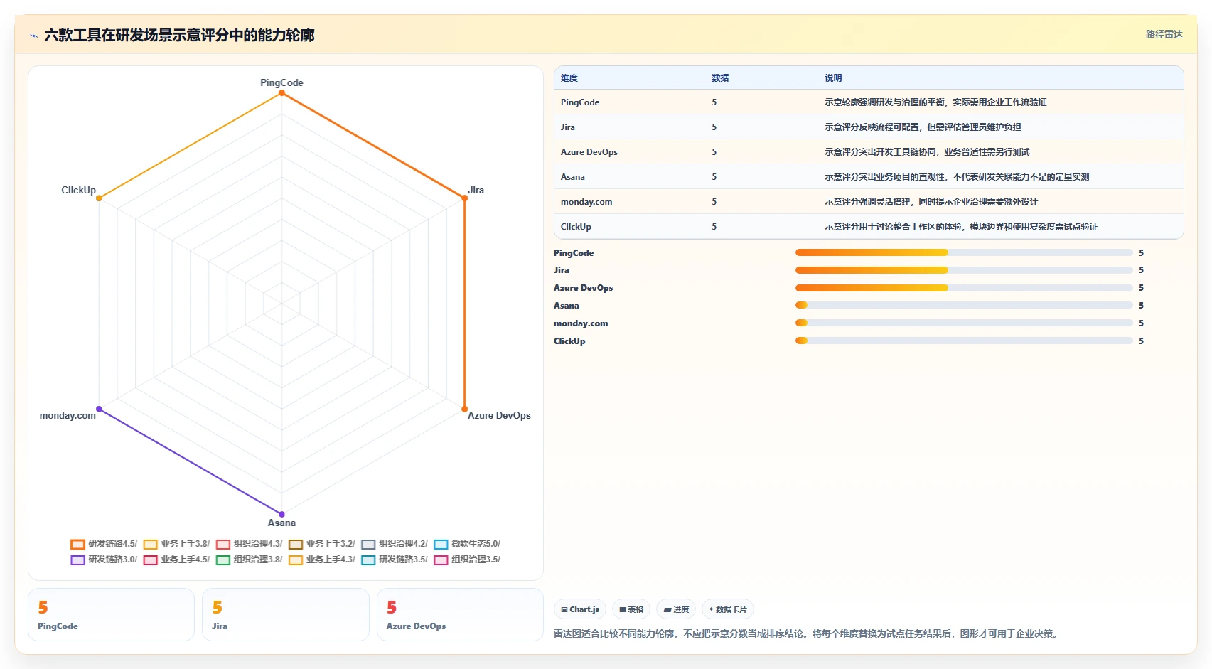Screen dimensions: 1212x669
Task: Click the heading 六款工具在研发场景示意评分中的能力轮廓
Action: [179, 35]
